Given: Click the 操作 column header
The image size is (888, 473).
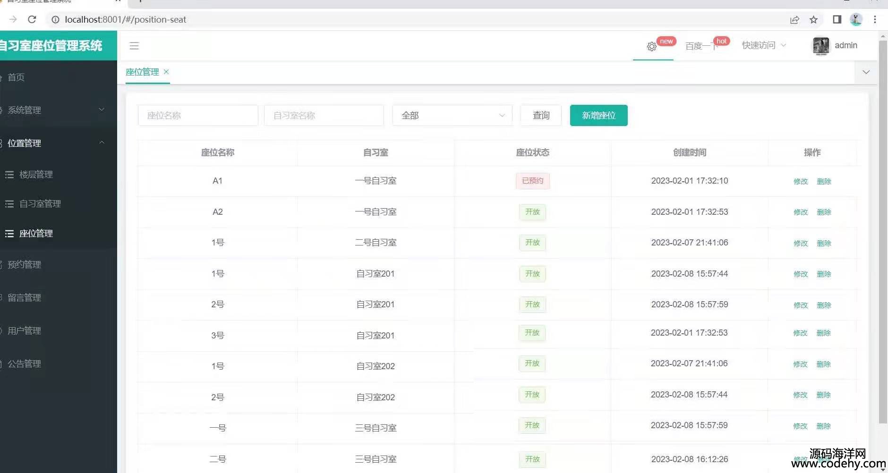Looking at the screenshot, I should pos(812,152).
